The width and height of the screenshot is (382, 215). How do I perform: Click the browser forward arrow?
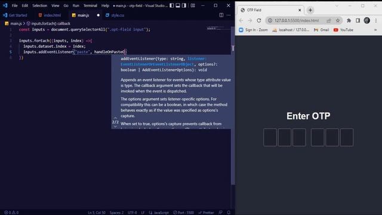pyautogui.click(x=250, y=20)
